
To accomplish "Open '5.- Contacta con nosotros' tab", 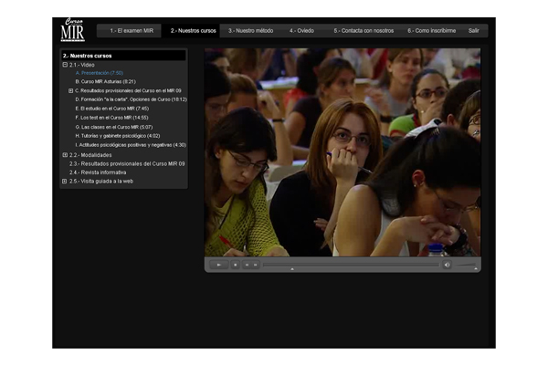I will tap(364, 31).
